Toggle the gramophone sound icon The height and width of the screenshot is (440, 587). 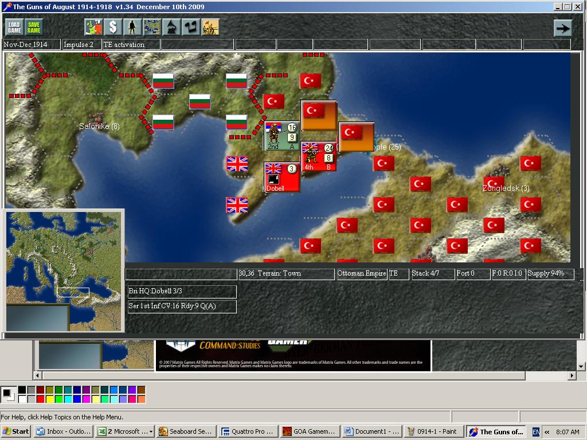click(171, 27)
